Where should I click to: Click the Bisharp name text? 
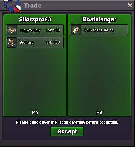coord(27,43)
